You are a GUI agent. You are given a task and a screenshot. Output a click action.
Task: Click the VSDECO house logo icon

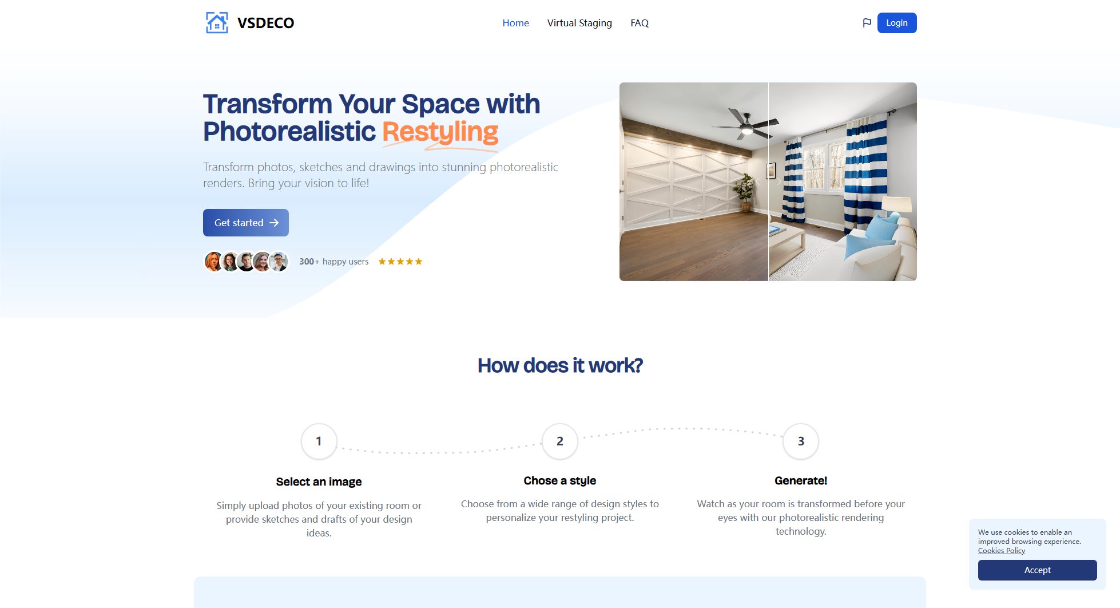[x=217, y=23]
